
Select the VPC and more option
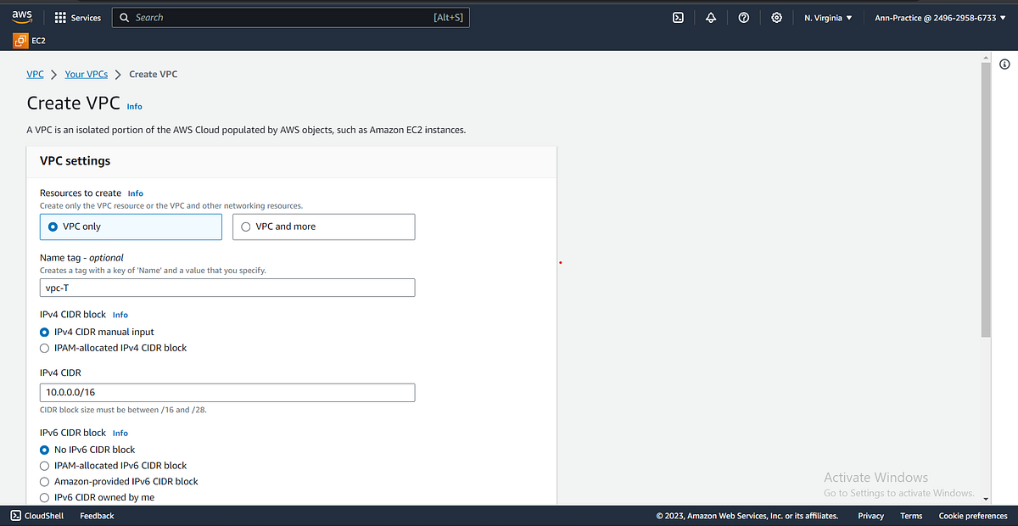click(245, 227)
